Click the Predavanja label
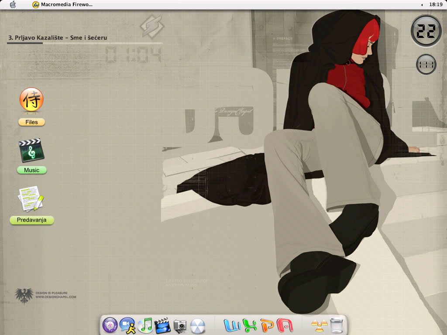The image size is (447, 335). (31, 220)
